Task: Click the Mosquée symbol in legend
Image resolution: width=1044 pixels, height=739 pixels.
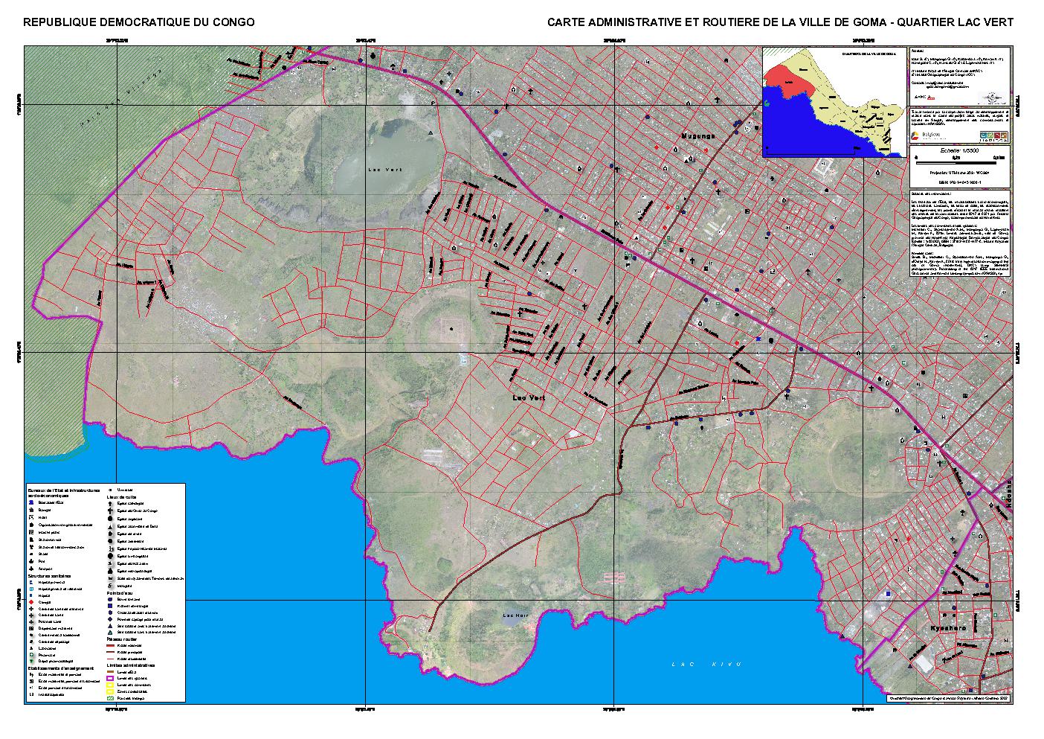Action: coord(110,586)
